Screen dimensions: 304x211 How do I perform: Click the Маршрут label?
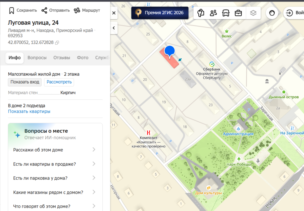tap(91, 10)
